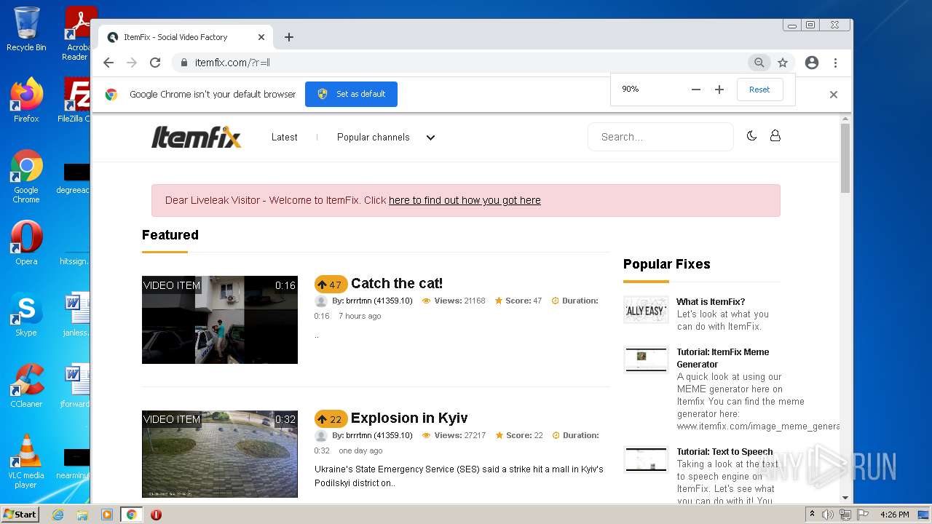Click the Action Center flag tray icon
Screen dimensions: 932x524
861,515
